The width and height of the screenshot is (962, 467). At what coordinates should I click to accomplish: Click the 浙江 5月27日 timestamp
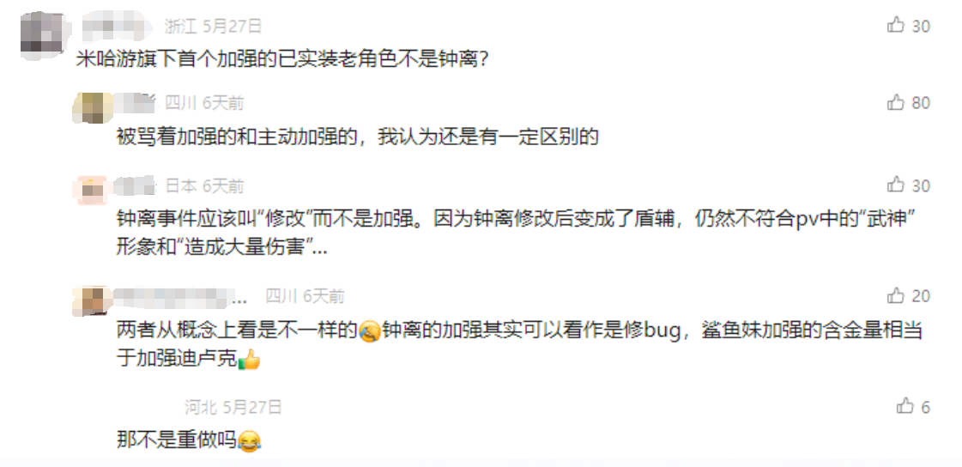click(214, 26)
